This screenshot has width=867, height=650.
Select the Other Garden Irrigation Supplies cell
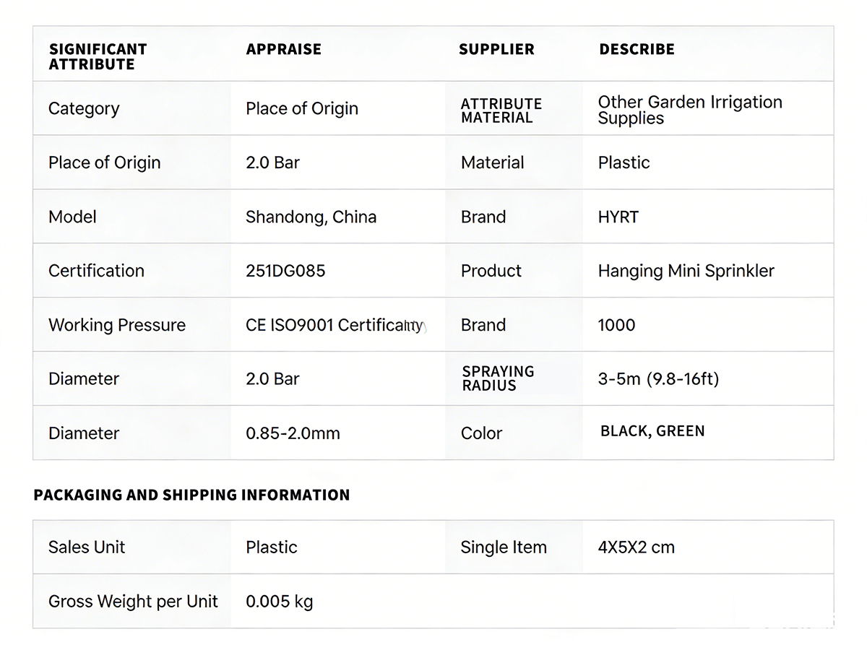coord(689,110)
